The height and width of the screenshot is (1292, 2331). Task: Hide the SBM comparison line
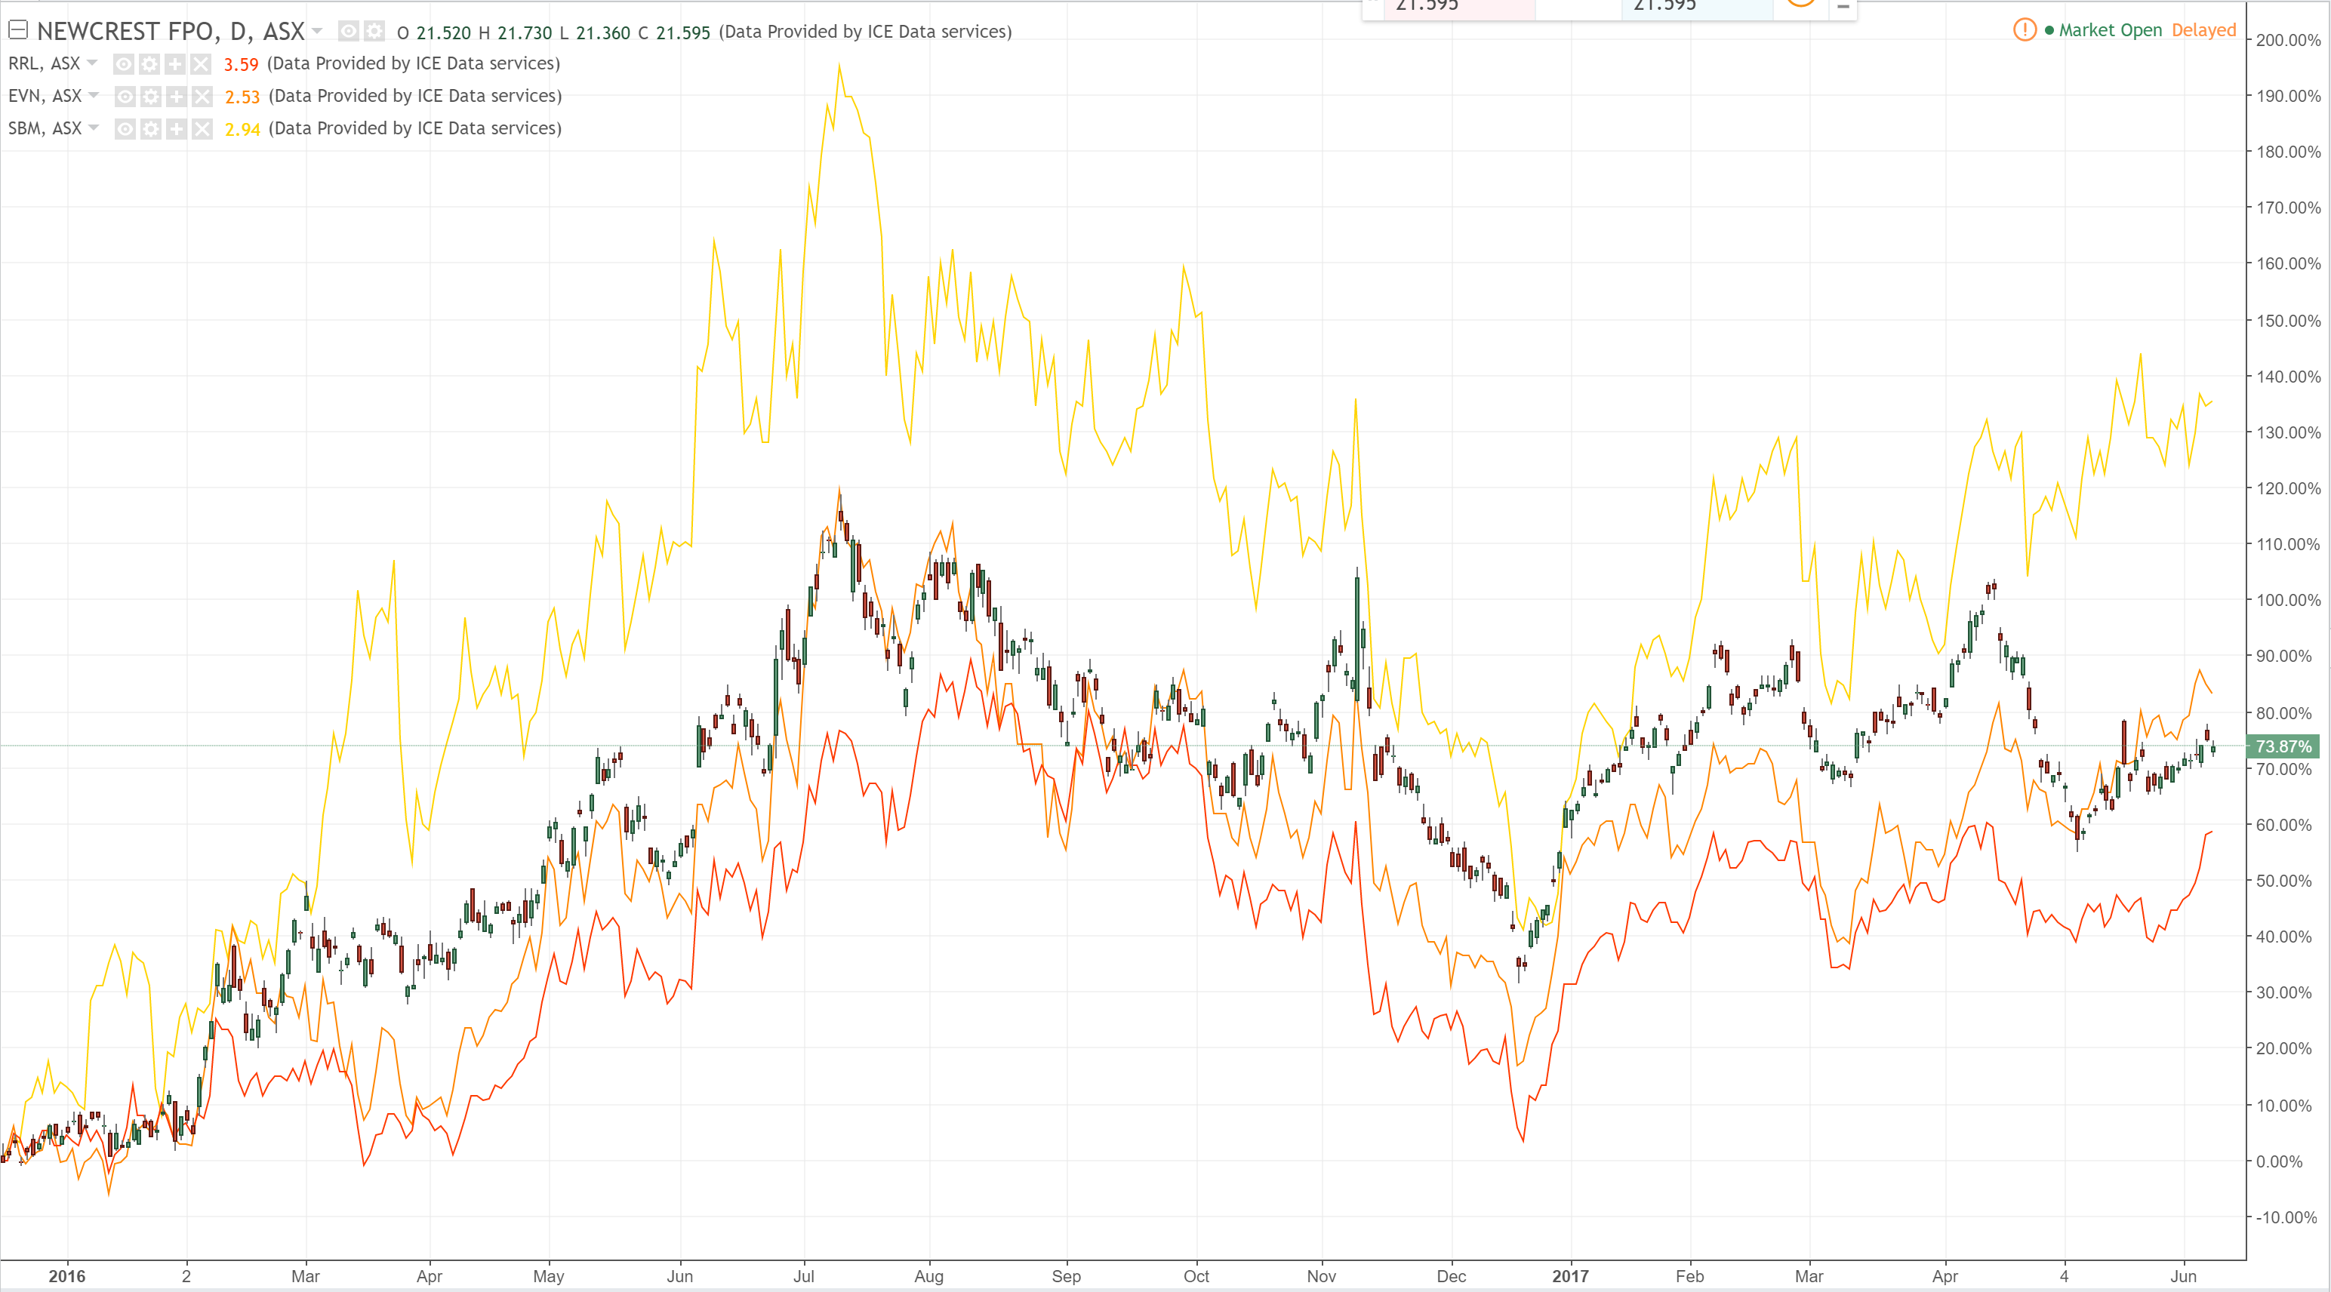pos(126,128)
